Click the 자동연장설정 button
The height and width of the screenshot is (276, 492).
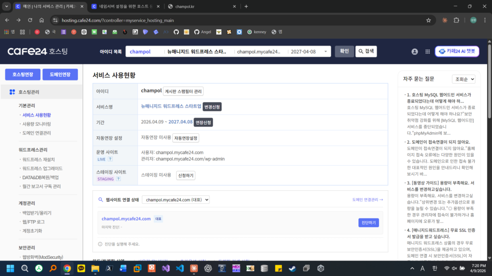click(186, 138)
